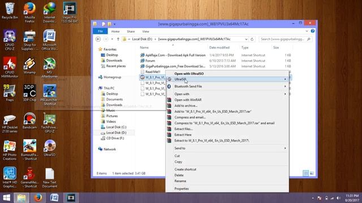Launch Mozilla Firefox desktop shortcut
Viewport: 362px width, 203px height.
pyautogui.click(x=29, y=12)
